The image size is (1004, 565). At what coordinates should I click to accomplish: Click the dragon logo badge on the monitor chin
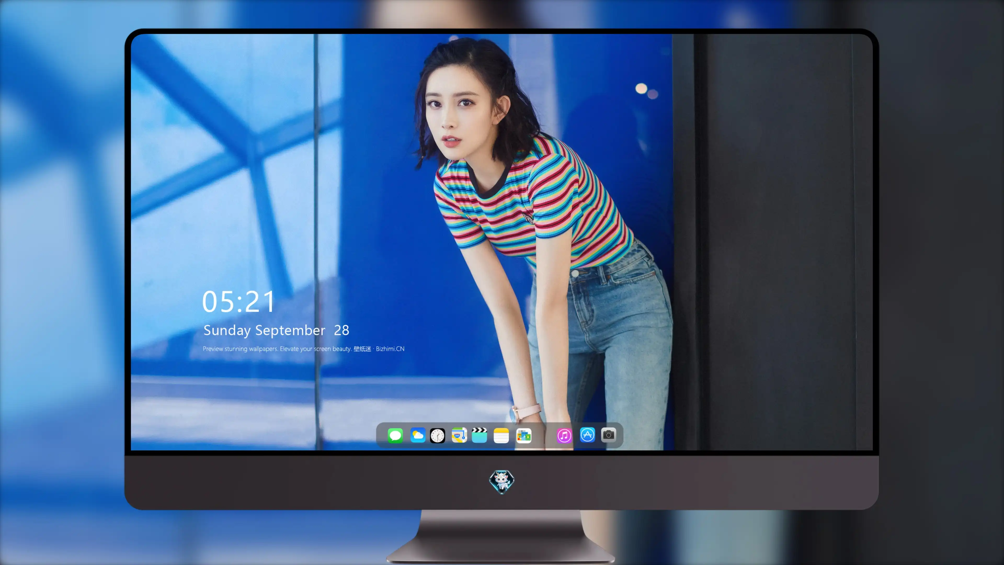click(502, 482)
